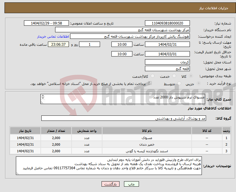Select the کالا radio button
Viewport: 236px width, 192px height.
point(191,76)
